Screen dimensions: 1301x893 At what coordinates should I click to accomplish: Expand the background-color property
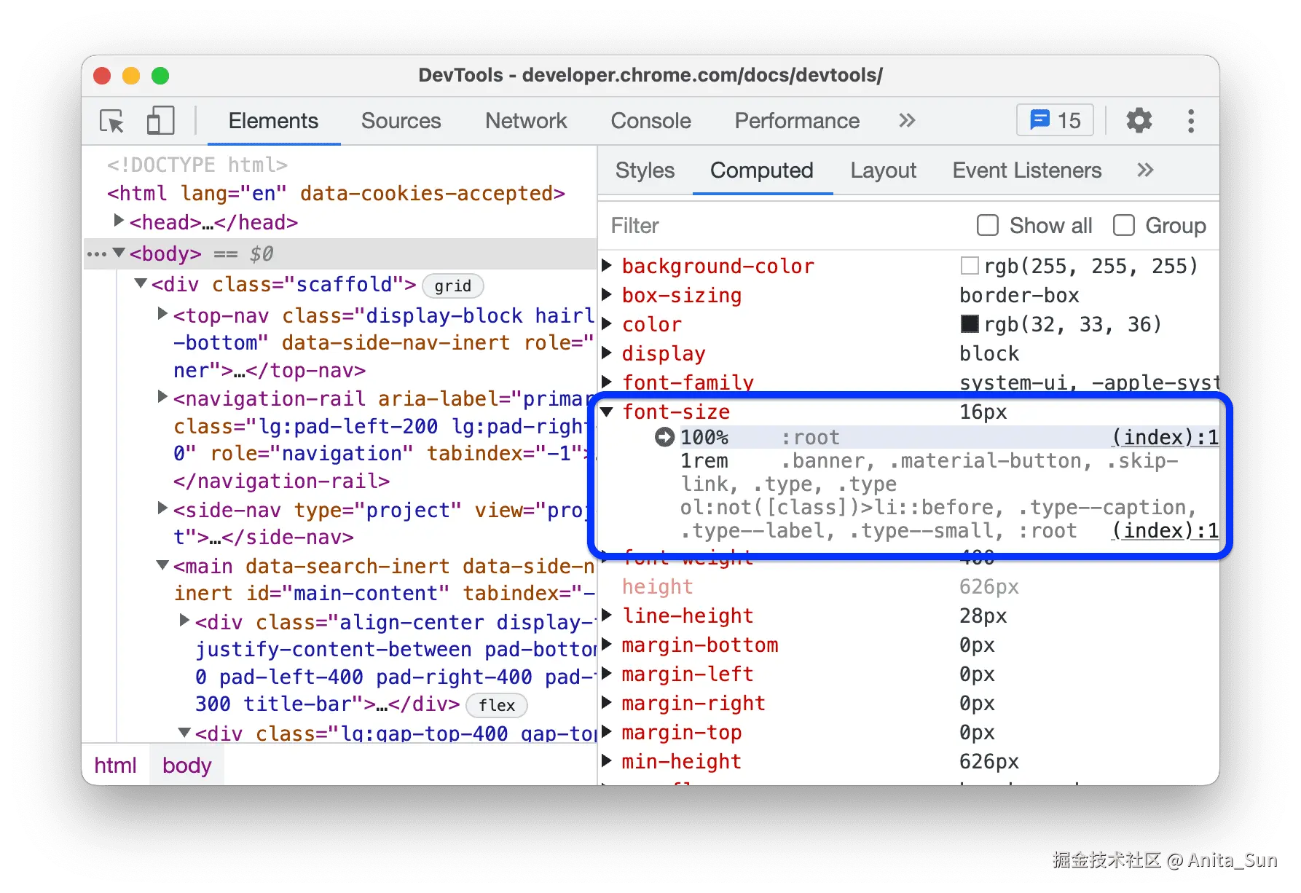(x=607, y=265)
